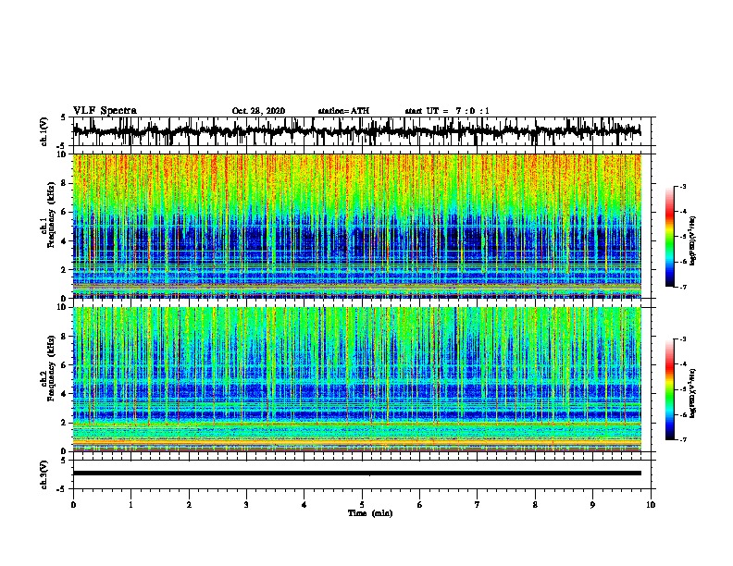The width and height of the screenshot is (733, 566).
Task: Click the ch.3 solid black voltage trace
Action: 356,474
